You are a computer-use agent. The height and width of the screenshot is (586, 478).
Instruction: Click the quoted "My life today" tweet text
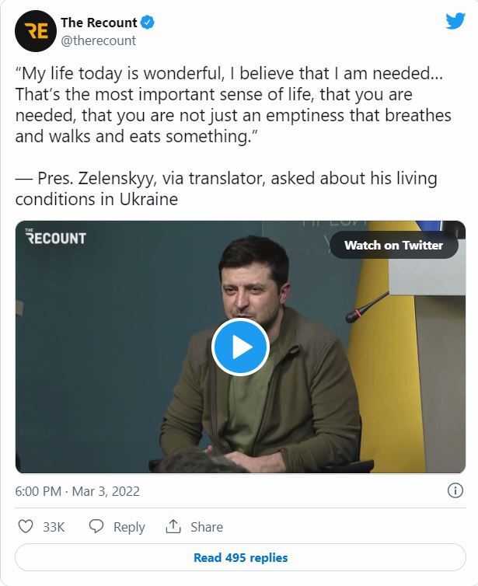coord(233,105)
